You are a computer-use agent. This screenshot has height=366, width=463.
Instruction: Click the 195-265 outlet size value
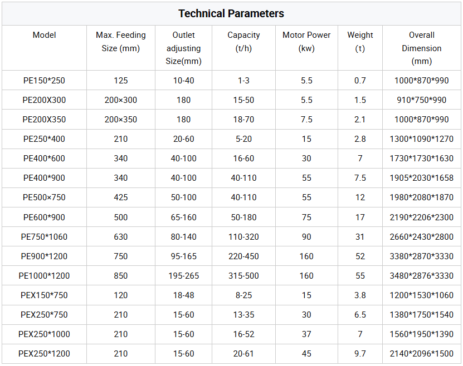183,276
